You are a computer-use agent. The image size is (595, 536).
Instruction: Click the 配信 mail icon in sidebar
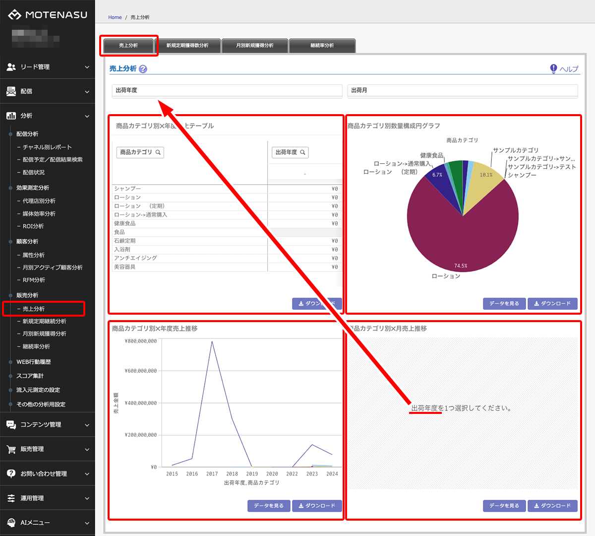[x=11, y=91]
